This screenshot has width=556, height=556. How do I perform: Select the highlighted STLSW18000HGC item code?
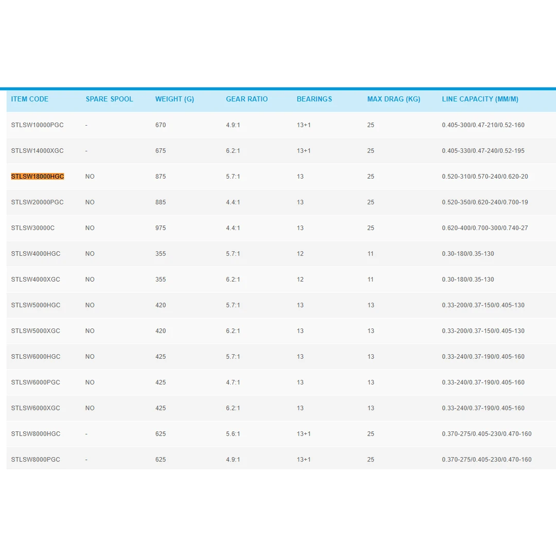tap(38, 177)
